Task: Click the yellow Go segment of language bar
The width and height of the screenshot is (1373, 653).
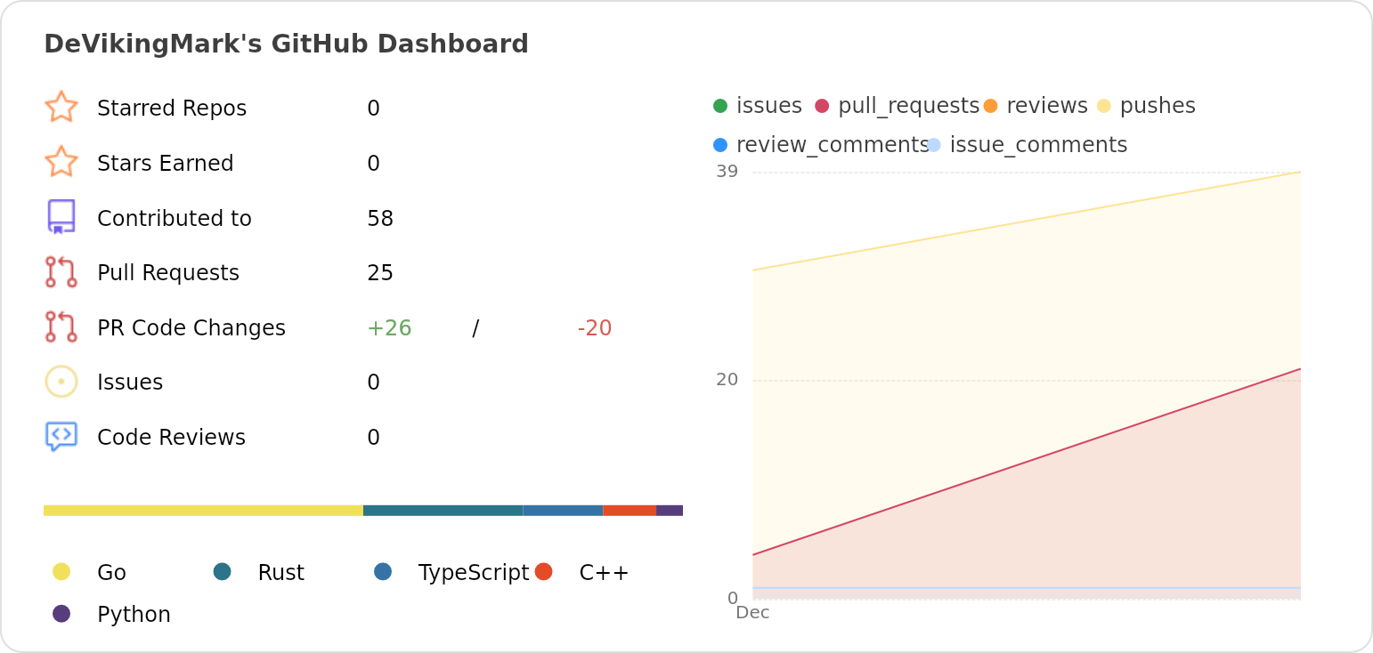Action: coord(203,511)
